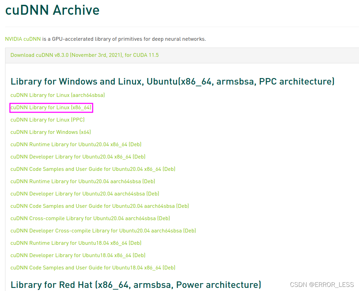Get cuDNN Developer Library Ubuntu18.04 x86_64 Deb

78,255
